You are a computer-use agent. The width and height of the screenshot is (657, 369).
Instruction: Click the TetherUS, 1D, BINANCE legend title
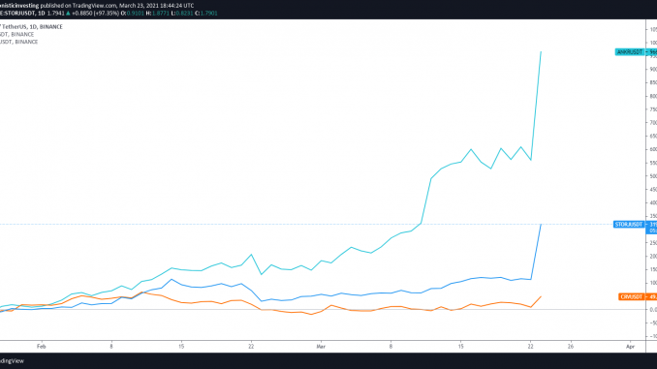32,27
